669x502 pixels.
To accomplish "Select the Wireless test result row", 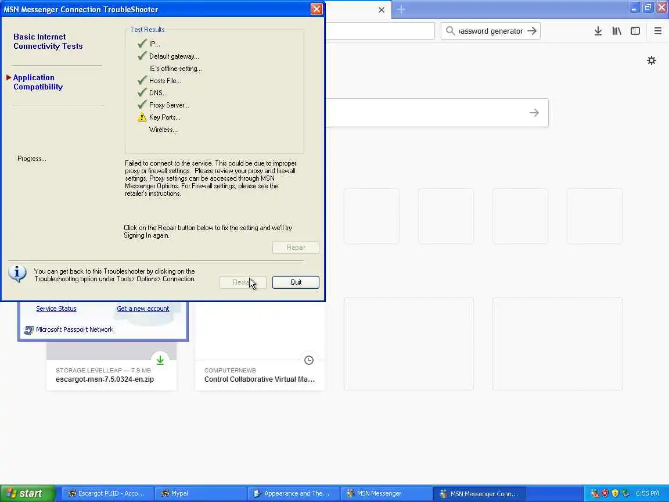I will coord(163,130).
